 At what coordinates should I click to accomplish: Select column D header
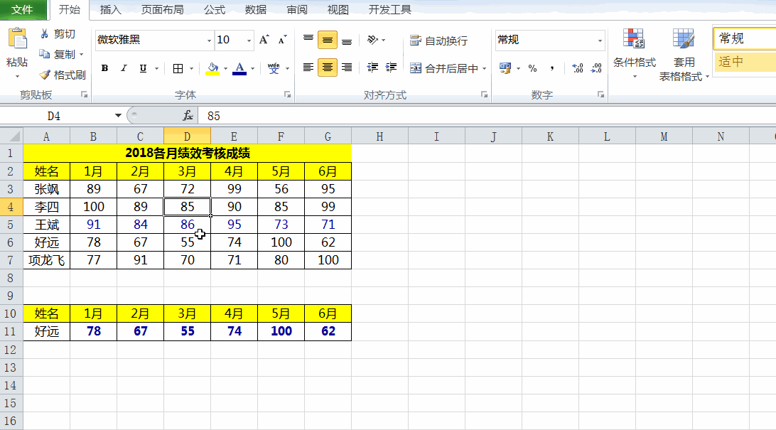coord(187,136)
